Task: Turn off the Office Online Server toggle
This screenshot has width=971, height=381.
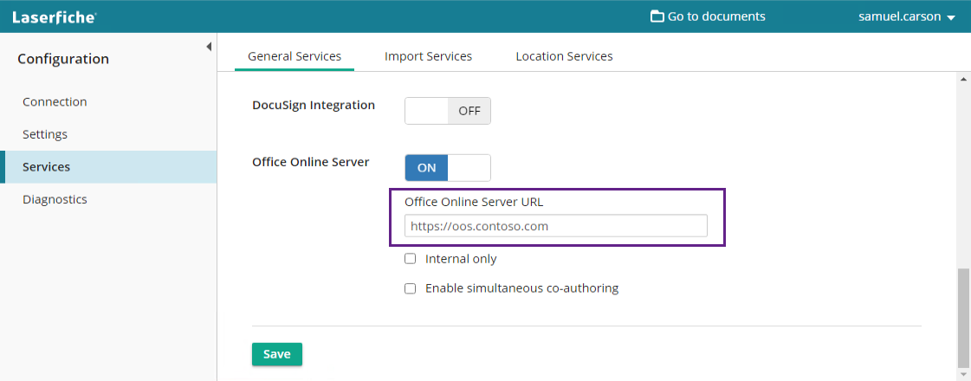Action: (448, 168)
